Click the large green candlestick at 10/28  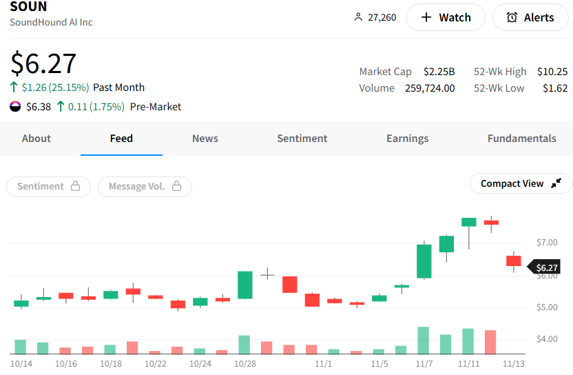coord(245,285)
